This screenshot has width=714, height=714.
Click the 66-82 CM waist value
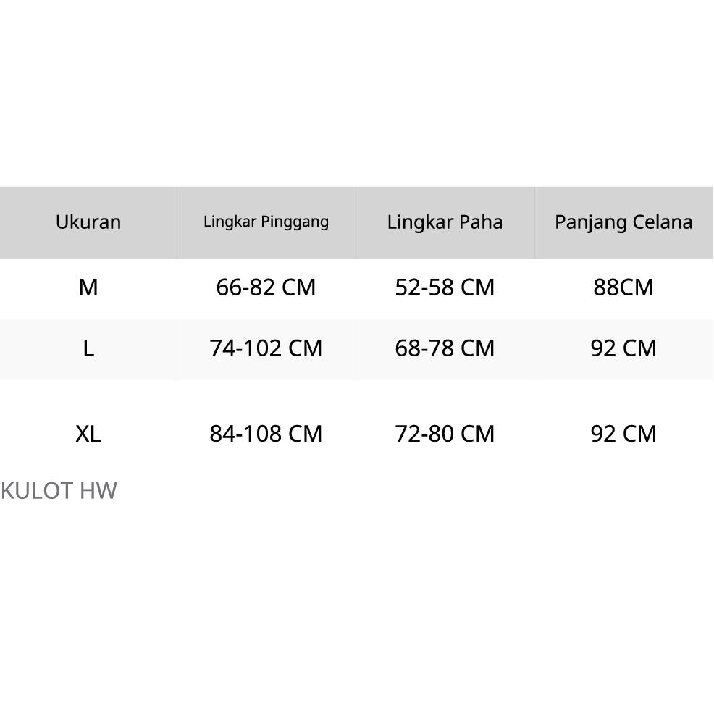point(266,287)
